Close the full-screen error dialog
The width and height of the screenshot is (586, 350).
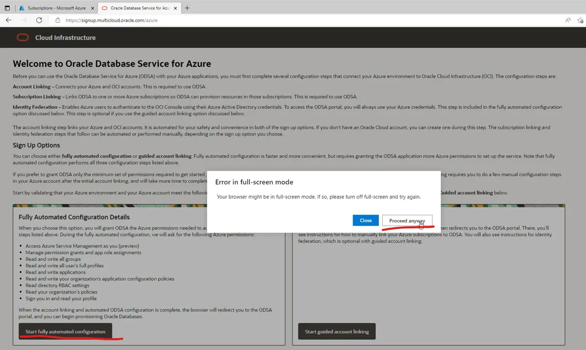coord(366,221)
